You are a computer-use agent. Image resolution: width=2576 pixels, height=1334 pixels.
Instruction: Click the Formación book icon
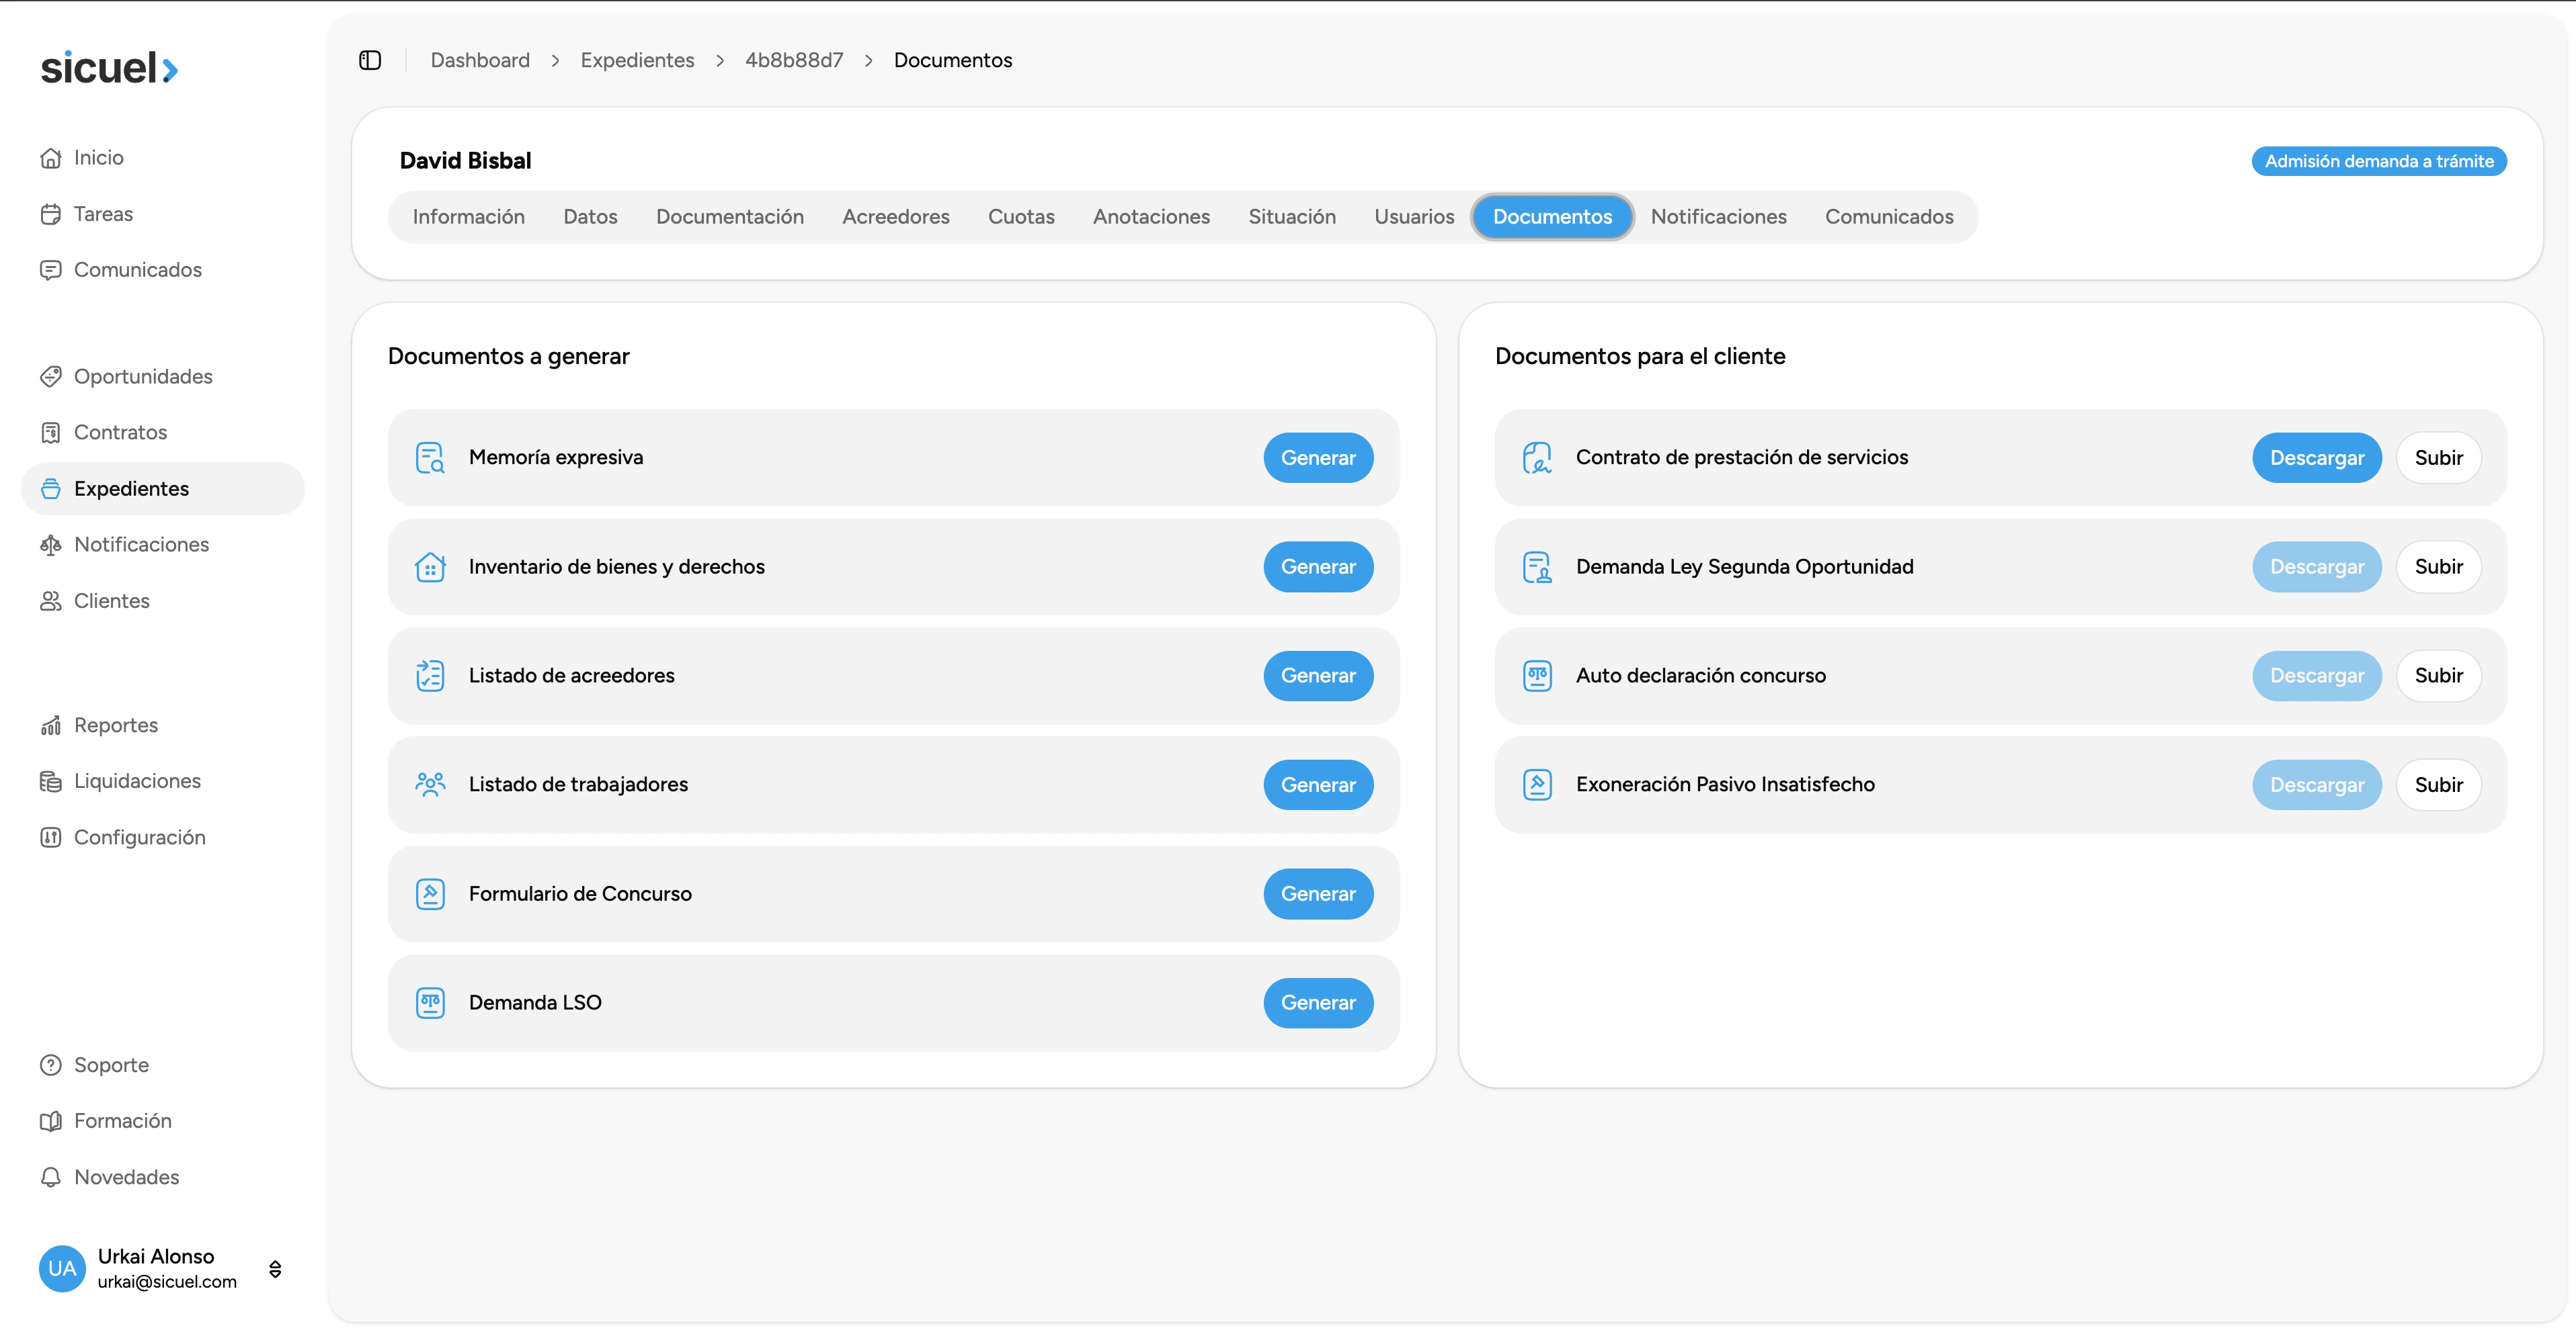[x=51, y=1121]
